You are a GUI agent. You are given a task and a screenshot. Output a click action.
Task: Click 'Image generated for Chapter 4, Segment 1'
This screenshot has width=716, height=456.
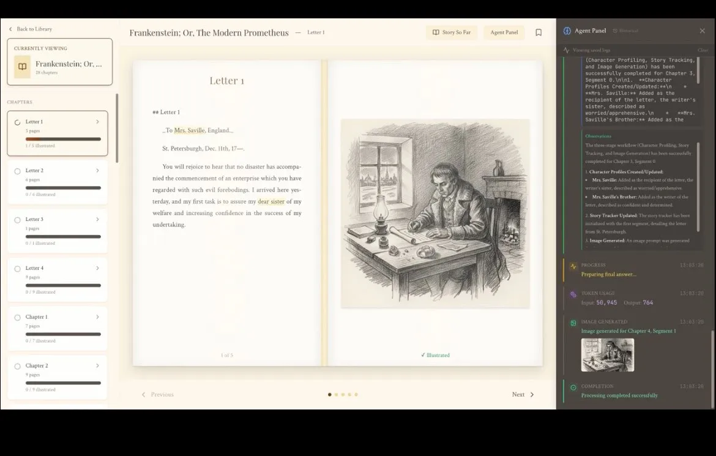click(x=628, y=331)
